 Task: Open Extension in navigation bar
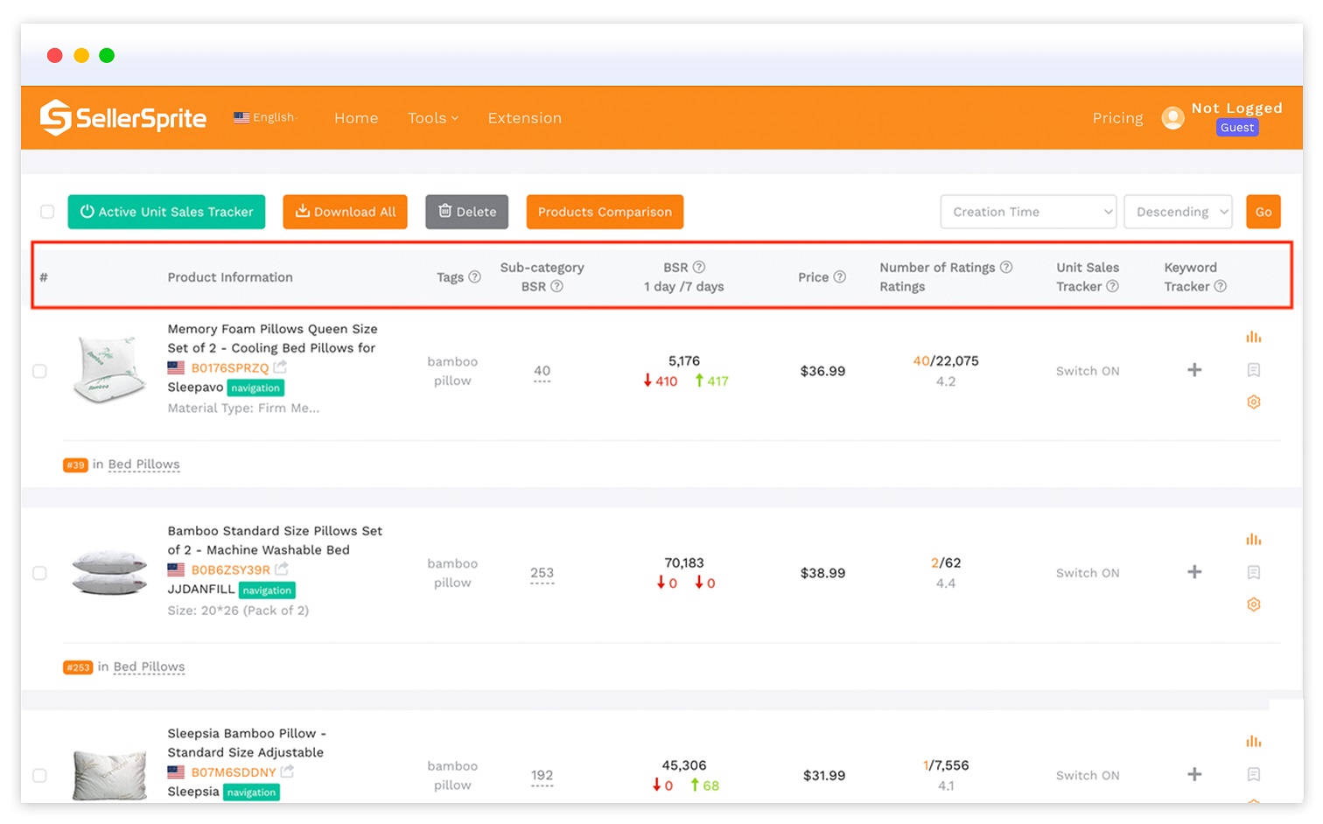525,117
